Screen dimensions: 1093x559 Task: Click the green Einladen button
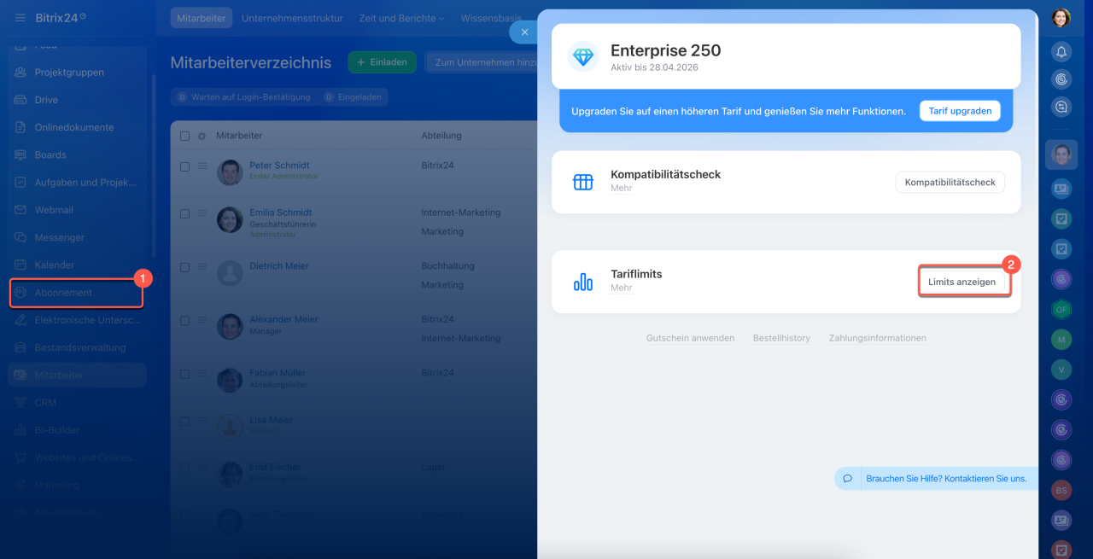[x=382, y=62]
